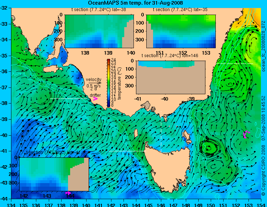Click the white dashed section line at longitude 146
Screen dimensions: 267x207
click(161, 132)
